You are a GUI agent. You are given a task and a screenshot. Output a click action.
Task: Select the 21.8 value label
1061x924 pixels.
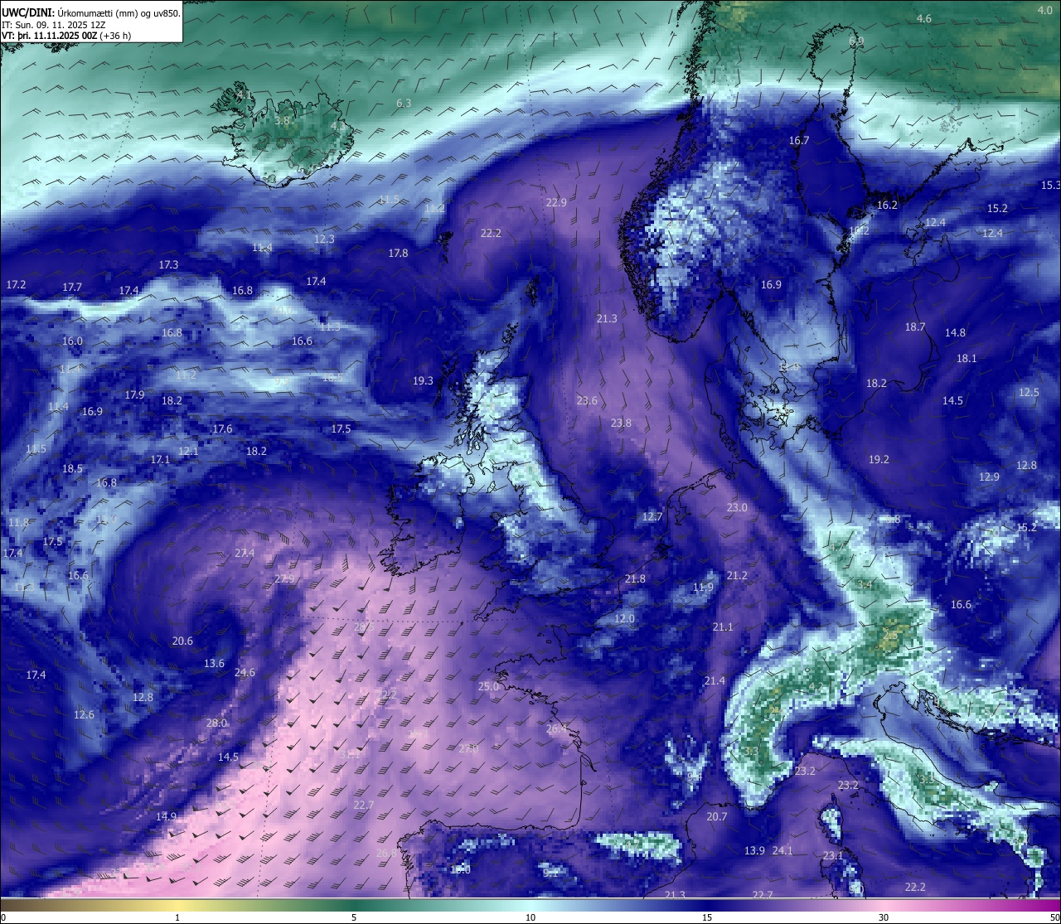(x=635, y=579)
